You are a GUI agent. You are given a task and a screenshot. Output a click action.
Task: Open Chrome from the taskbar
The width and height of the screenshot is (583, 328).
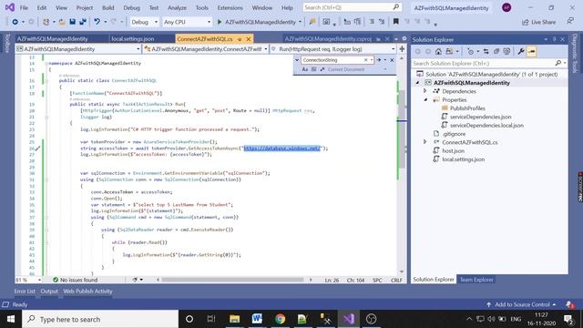tap(280, 319)
